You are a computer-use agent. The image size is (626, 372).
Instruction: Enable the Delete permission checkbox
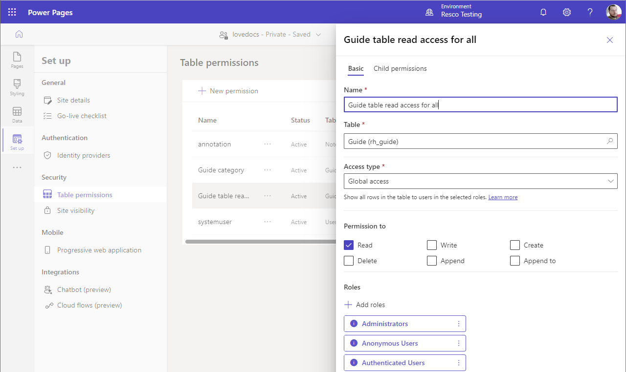(349, 261)
